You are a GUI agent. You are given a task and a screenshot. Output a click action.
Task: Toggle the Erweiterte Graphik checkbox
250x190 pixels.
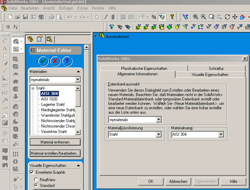click(32, 172)
